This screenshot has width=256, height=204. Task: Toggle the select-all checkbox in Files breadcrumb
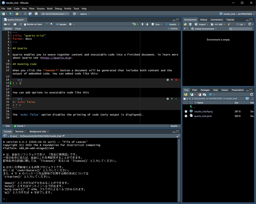(184, 99)
